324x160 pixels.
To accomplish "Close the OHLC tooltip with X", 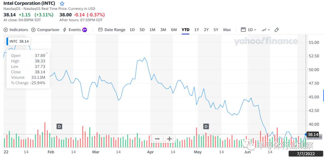I will [47, 53].
